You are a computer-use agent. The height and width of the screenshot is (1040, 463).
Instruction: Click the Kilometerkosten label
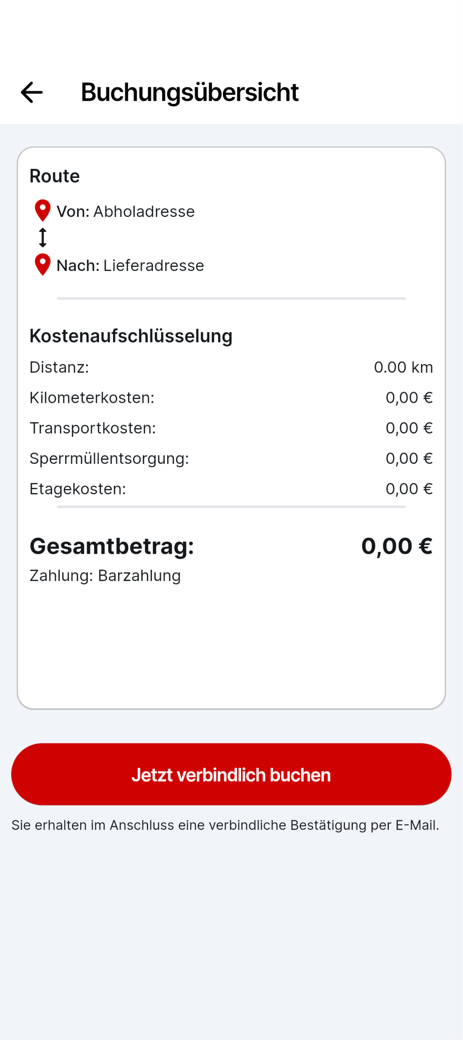coord(92,398)
